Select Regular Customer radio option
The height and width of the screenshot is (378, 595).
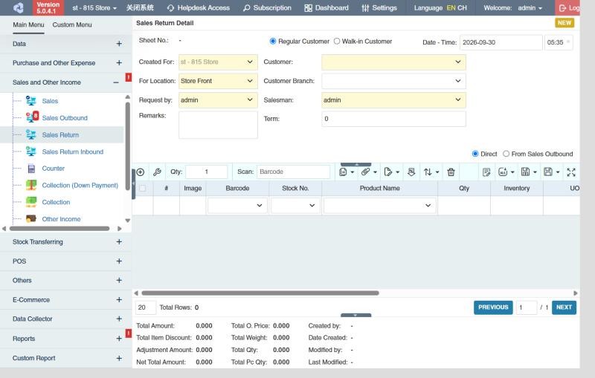[x=272, y=42]
